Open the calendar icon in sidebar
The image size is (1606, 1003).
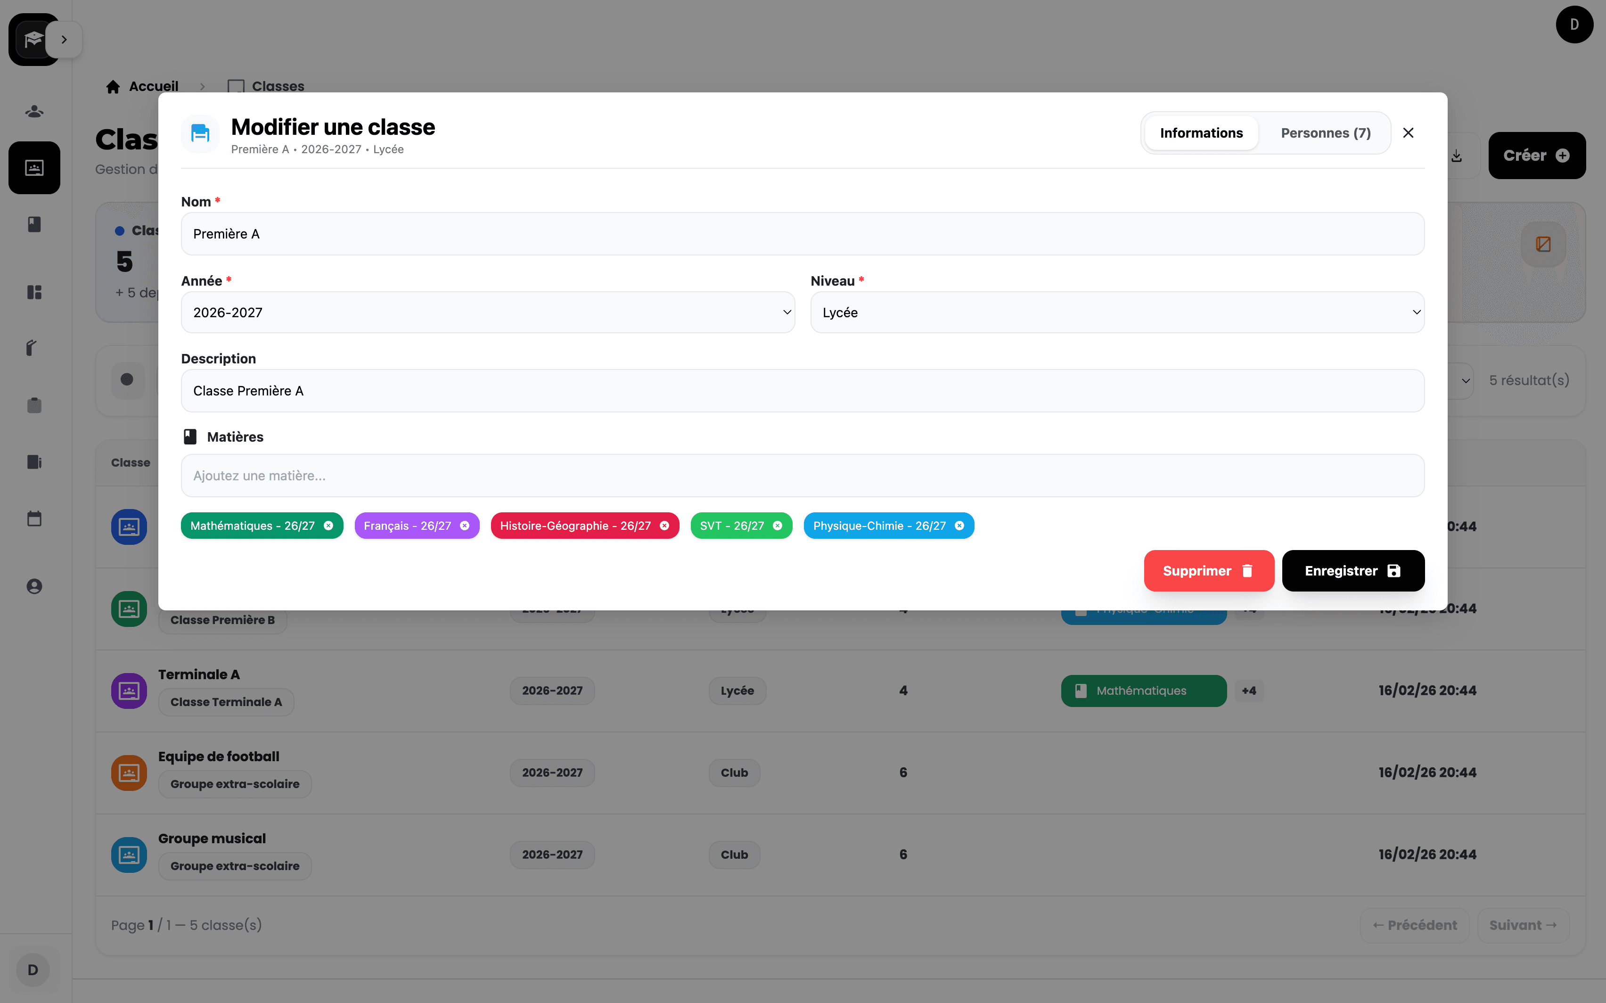pyautogui.click(x=34, y=519)
